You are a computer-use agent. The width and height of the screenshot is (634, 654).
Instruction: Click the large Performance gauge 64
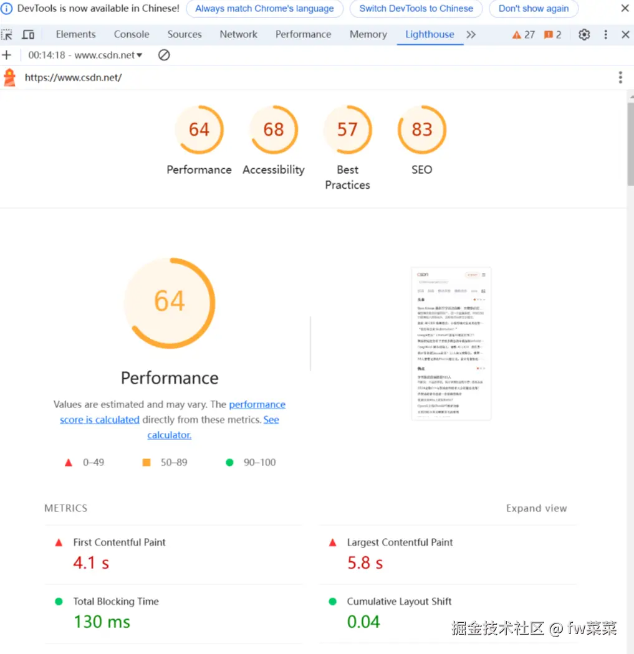[170, 303]
